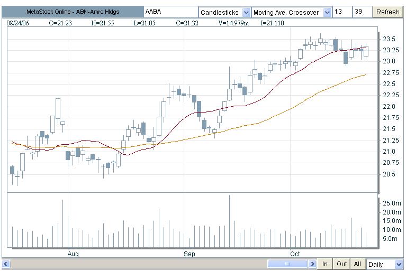Click the 21.25 price axis label
The height and width of the screenshot is (271, 406).
point(391,141)
